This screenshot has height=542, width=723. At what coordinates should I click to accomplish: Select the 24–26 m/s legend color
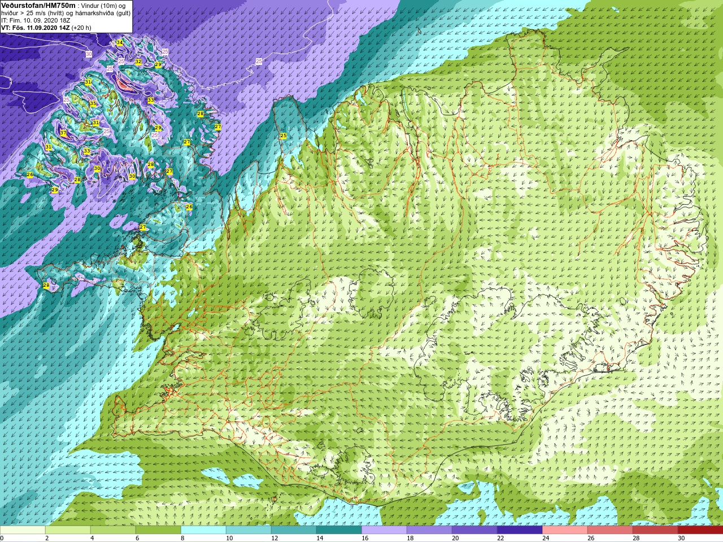565,530
